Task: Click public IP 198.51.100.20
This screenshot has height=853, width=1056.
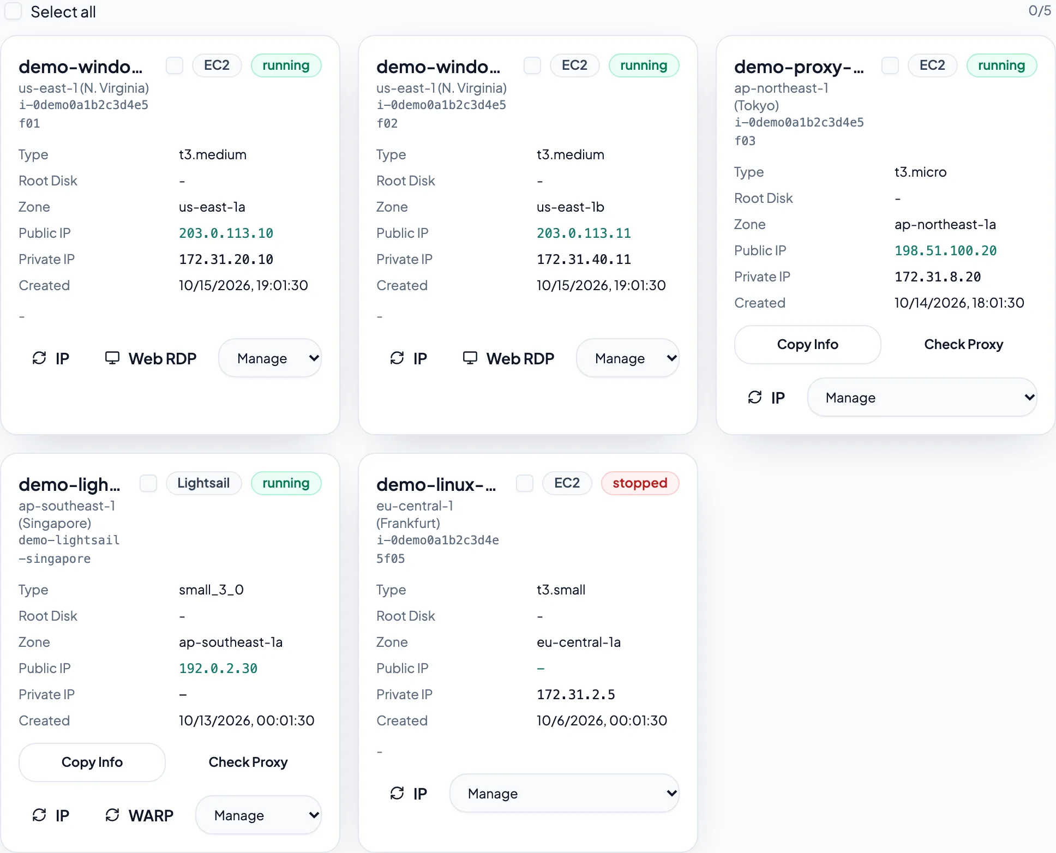Action: point(946,251)
